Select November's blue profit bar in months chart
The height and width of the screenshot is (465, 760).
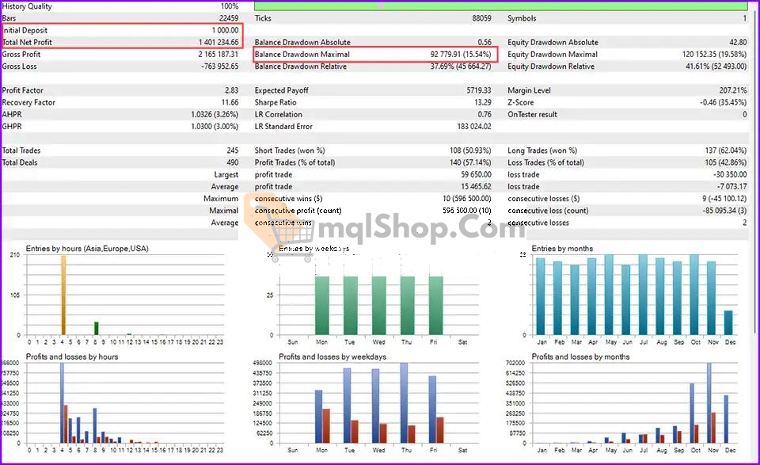pos(709,402)
